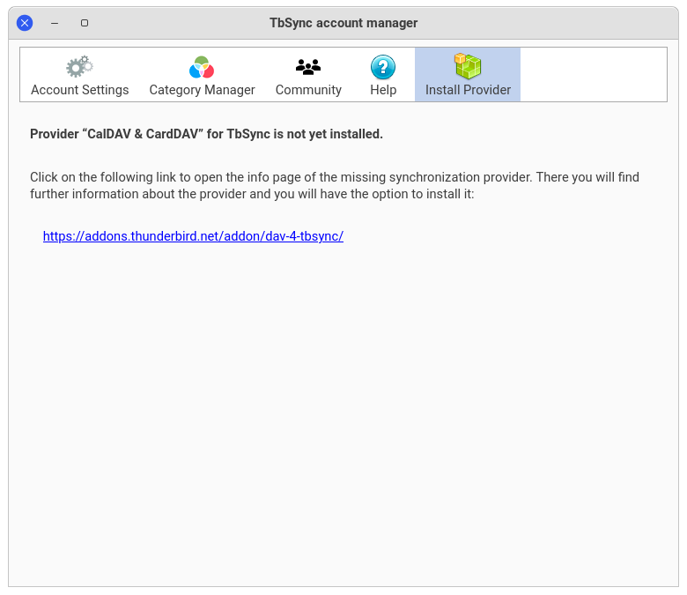Open the Account Settings gears icon
The width and height of the screenshot is (687, 595).
[x=79, y=67]
